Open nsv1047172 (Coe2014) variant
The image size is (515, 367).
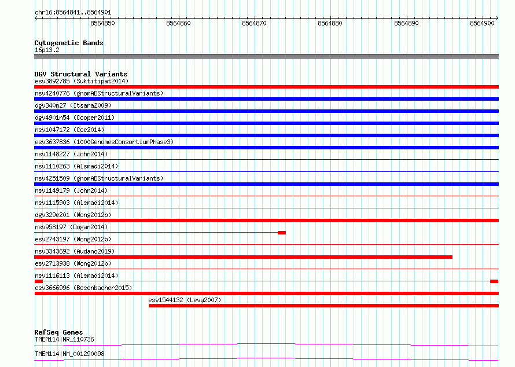(x=69, y=130)
